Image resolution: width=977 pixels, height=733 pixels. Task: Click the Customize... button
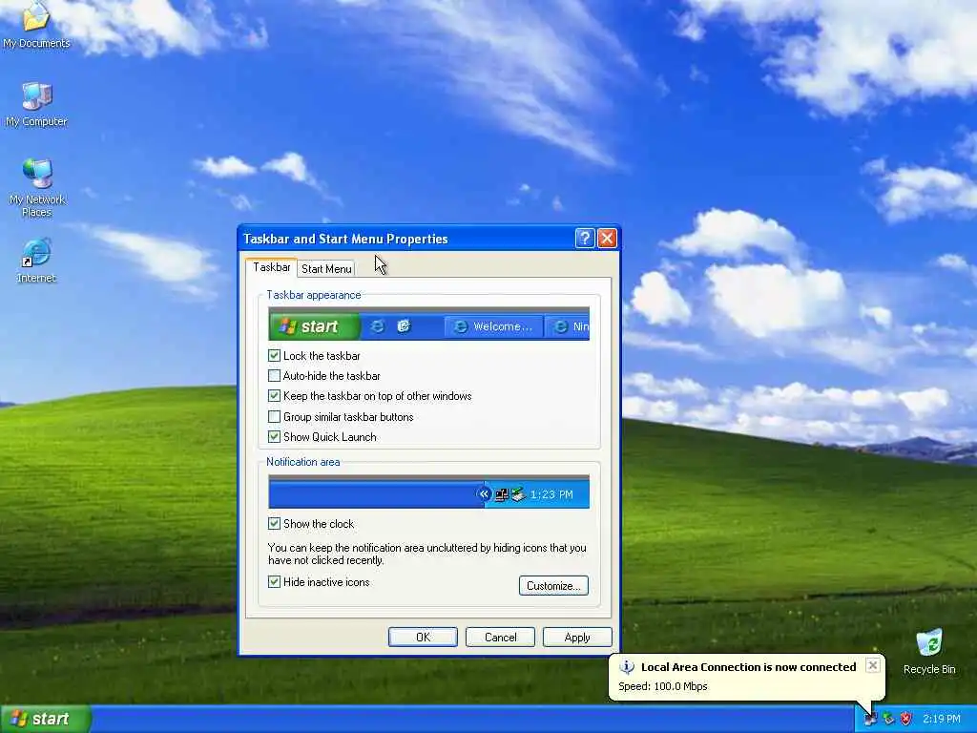553,585
